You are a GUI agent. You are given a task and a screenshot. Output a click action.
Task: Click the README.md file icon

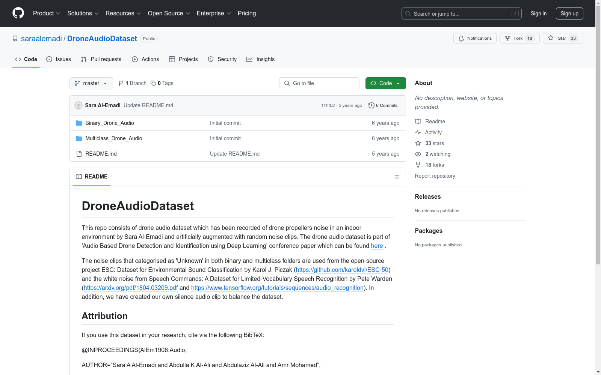(x=79, y=154)
